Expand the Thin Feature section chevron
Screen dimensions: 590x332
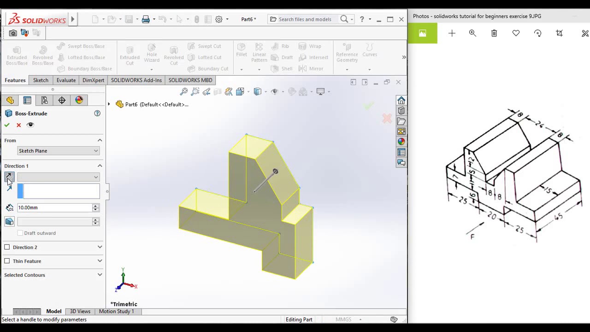[100, 261]
